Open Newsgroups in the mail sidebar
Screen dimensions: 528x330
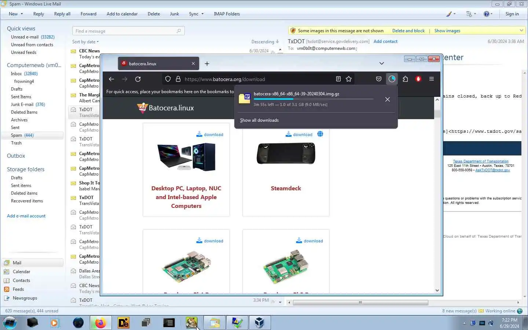click(x=25, y=298)
